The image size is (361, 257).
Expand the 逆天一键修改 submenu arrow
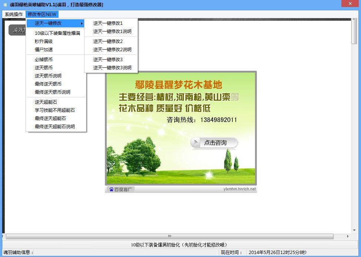(x=82, y=23)
